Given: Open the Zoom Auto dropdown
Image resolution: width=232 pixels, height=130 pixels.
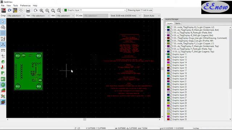Looking at the screenshot, I should tap(152, 16).
